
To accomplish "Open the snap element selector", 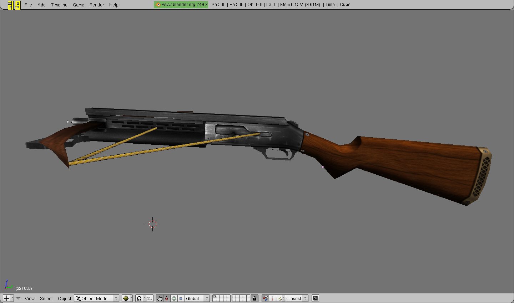I will coord(281,298).
